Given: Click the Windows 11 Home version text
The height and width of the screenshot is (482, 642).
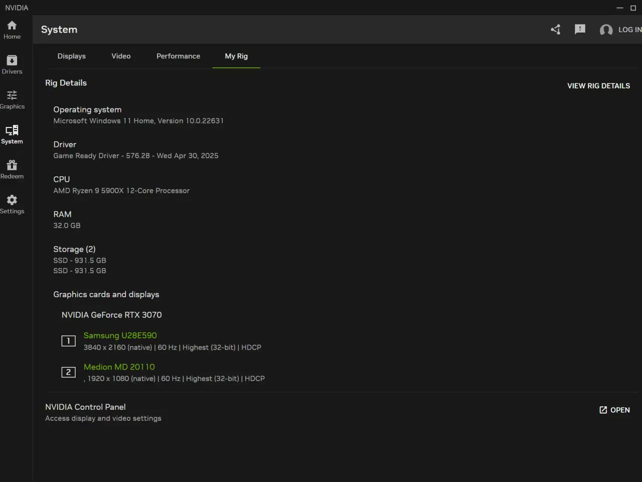Looking at the screenshot, I should click(138, 121).
